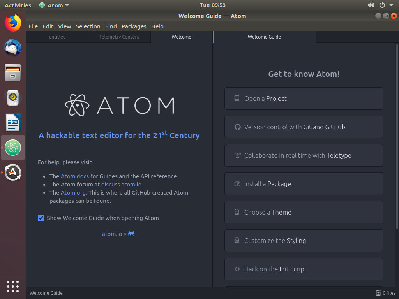
Task: Open Rhythmbox speaker icon in dock
Action: click(13, 98)
